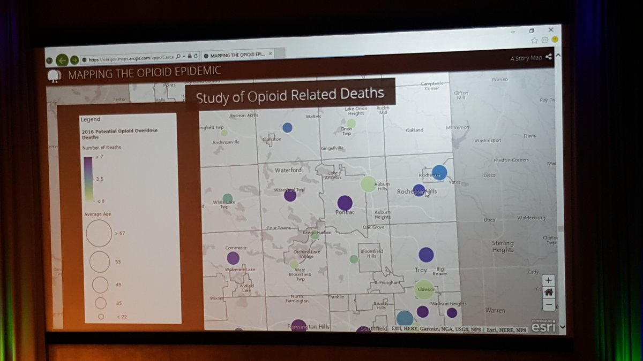Click the Keego Harbor map label

tap(316, 233)
